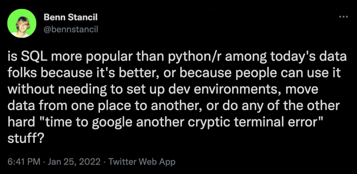357x174 pixels.
Task: Open the Benn Stancil display name link
Action: 71,17
